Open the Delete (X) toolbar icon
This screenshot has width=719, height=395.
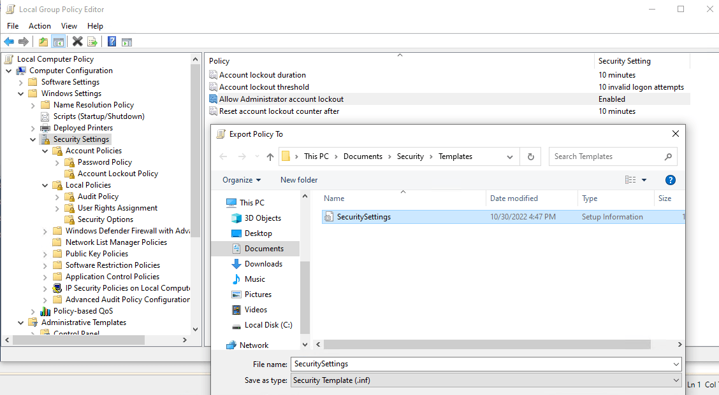(77, 41)
